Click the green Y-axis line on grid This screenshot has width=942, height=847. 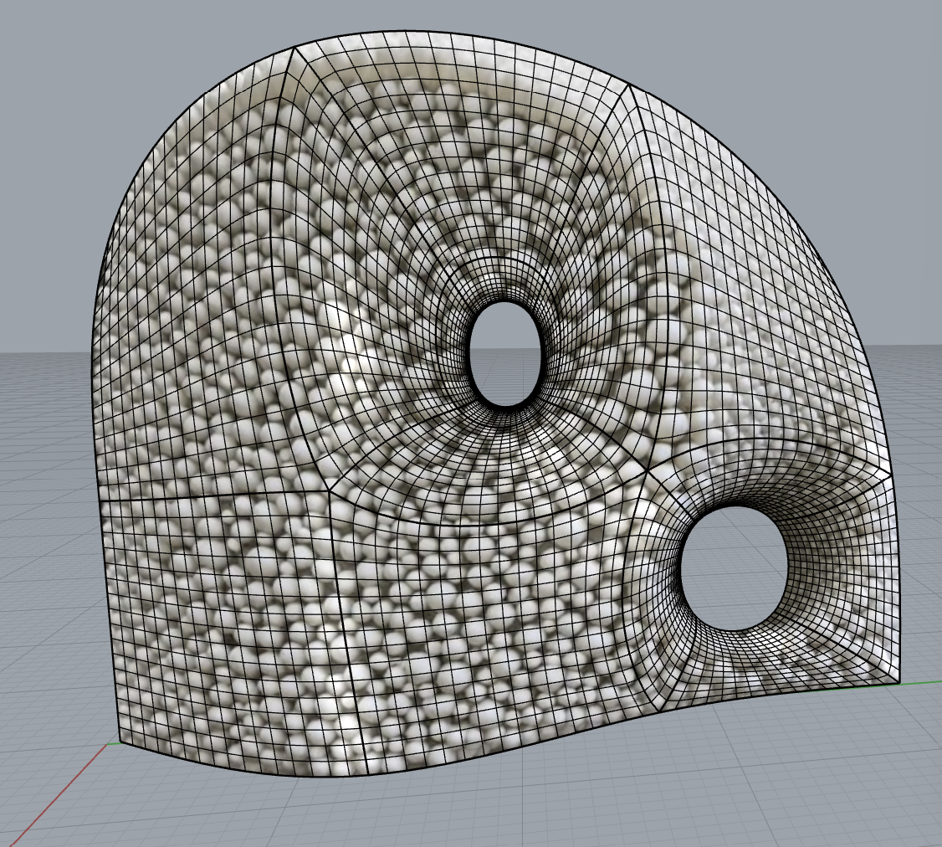(920, 682)
